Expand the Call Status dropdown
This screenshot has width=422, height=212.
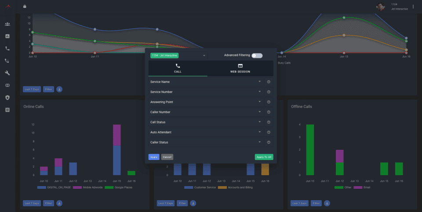tap(206, 122)
